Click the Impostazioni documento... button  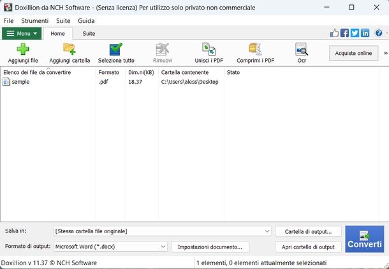[210, 247]
